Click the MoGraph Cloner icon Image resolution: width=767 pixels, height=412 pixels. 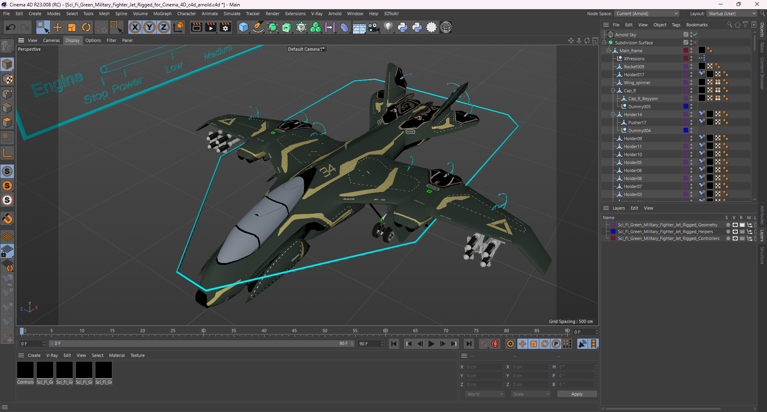(316, 27)
